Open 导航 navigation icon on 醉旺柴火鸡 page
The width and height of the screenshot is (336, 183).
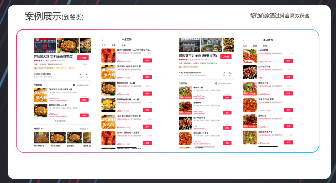pyautogui.click(x=81, y=75)
